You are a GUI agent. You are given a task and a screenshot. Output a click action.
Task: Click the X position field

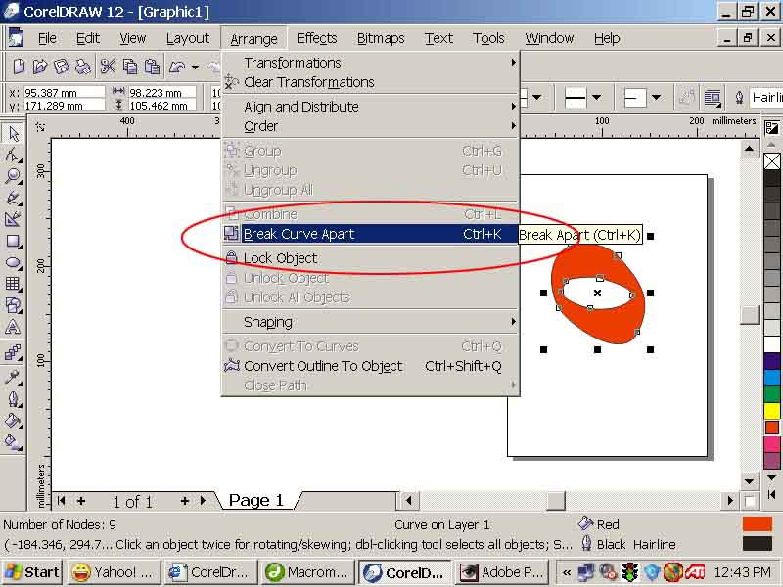pyautogui.click(x=64, y=93)
